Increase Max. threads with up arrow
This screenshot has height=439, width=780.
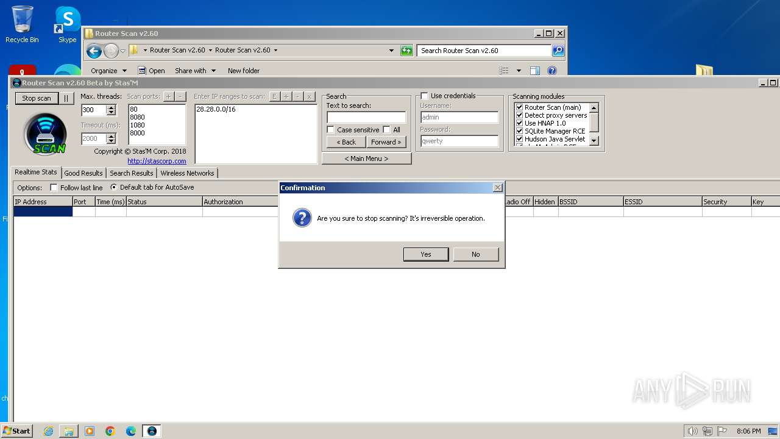(111, 107)
